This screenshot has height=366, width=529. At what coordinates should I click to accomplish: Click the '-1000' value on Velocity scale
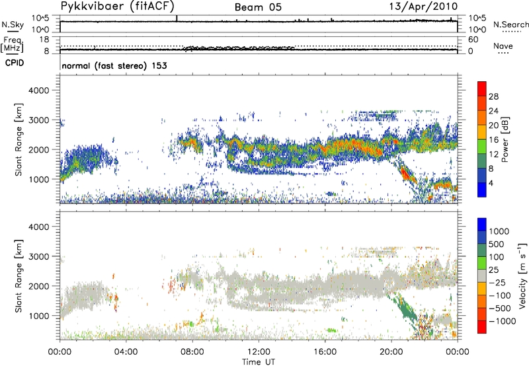503,321
